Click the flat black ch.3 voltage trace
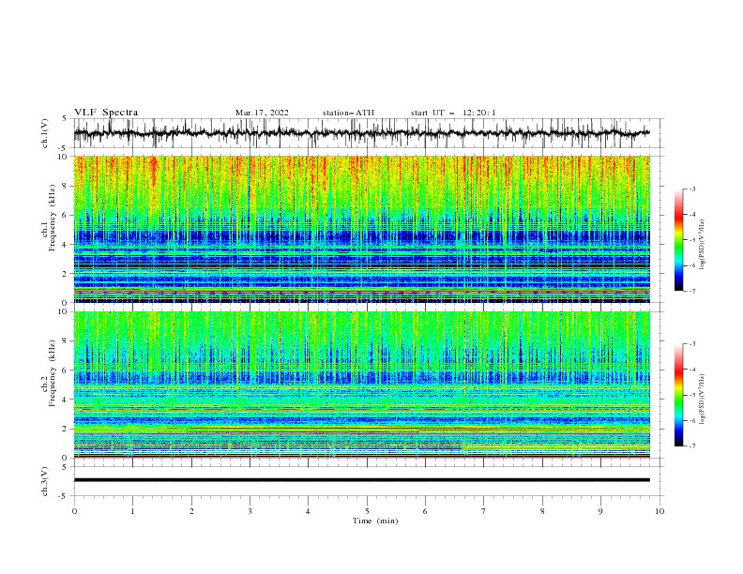The height and width of the screenshot is (574, 743). pos(361,480)
